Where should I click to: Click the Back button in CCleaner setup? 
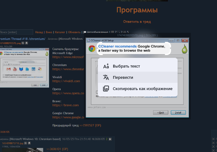click(160, 113)
